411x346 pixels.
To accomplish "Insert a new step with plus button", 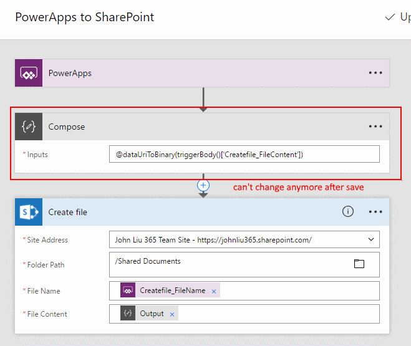I will coord(203,185).
